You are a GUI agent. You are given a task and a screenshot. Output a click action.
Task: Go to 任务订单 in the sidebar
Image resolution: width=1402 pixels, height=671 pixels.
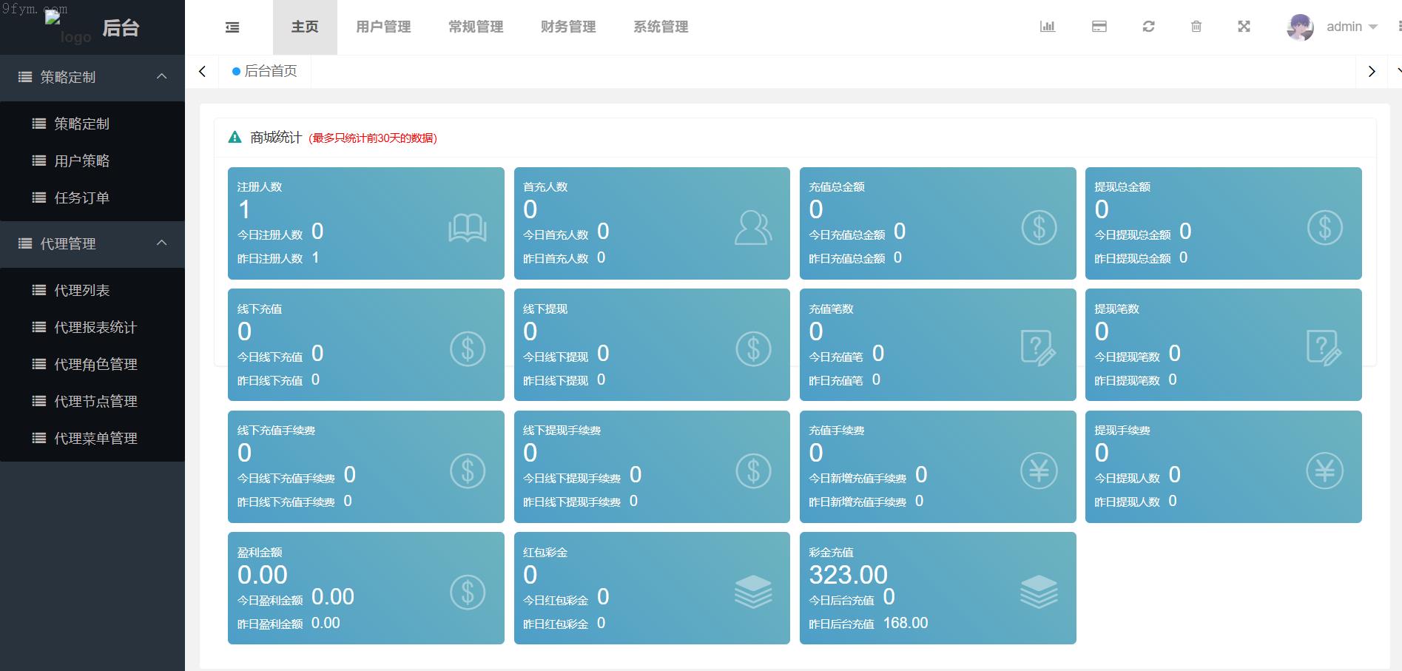point(81,198)
